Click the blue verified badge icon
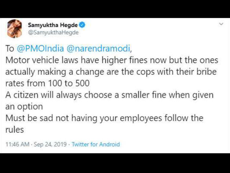Screen dimensions: 230x173 [x=82, y=25]
